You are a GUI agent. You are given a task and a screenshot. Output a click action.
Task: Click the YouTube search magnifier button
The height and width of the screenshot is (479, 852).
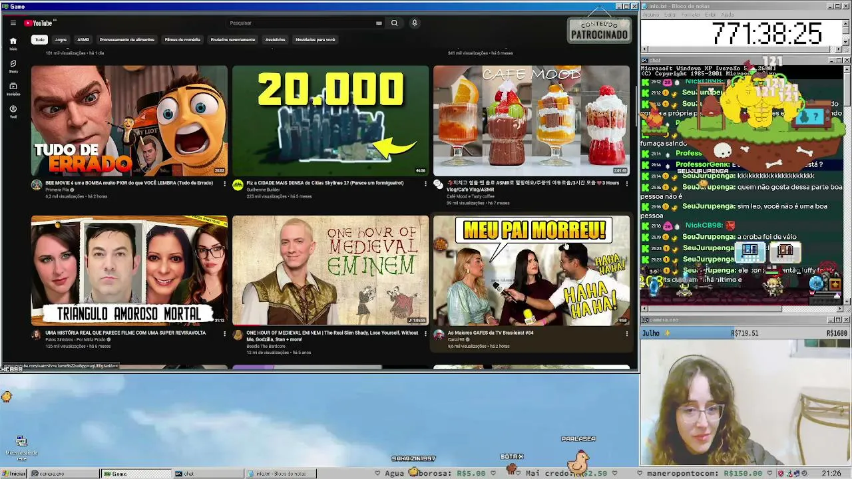394,23
